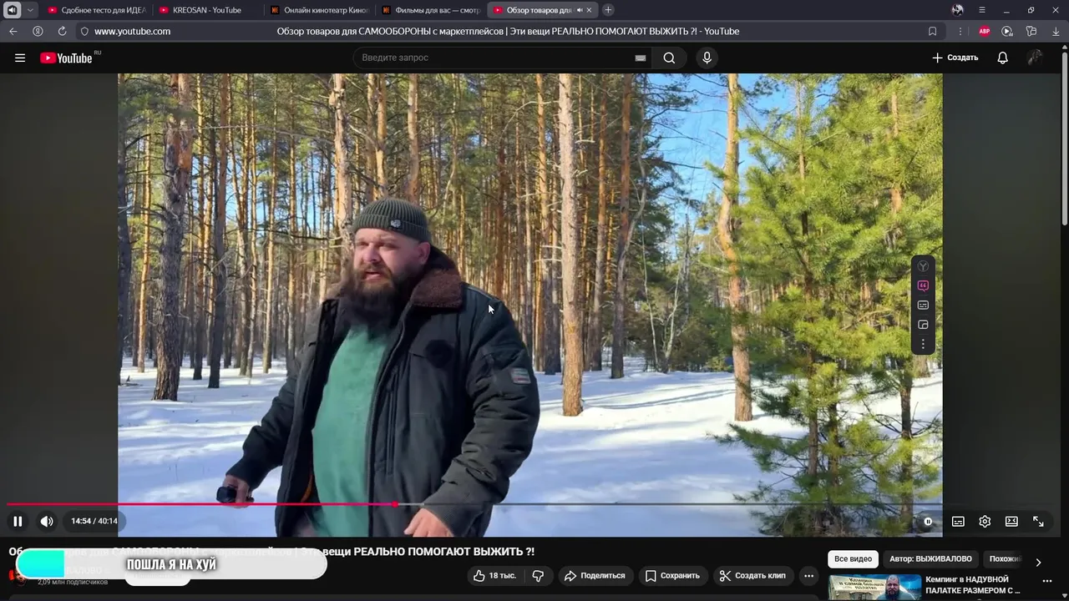The width and height of the screenshot is (1069, 601).
Task: Click the Поделиться share button
Action: tap(595, 576)
